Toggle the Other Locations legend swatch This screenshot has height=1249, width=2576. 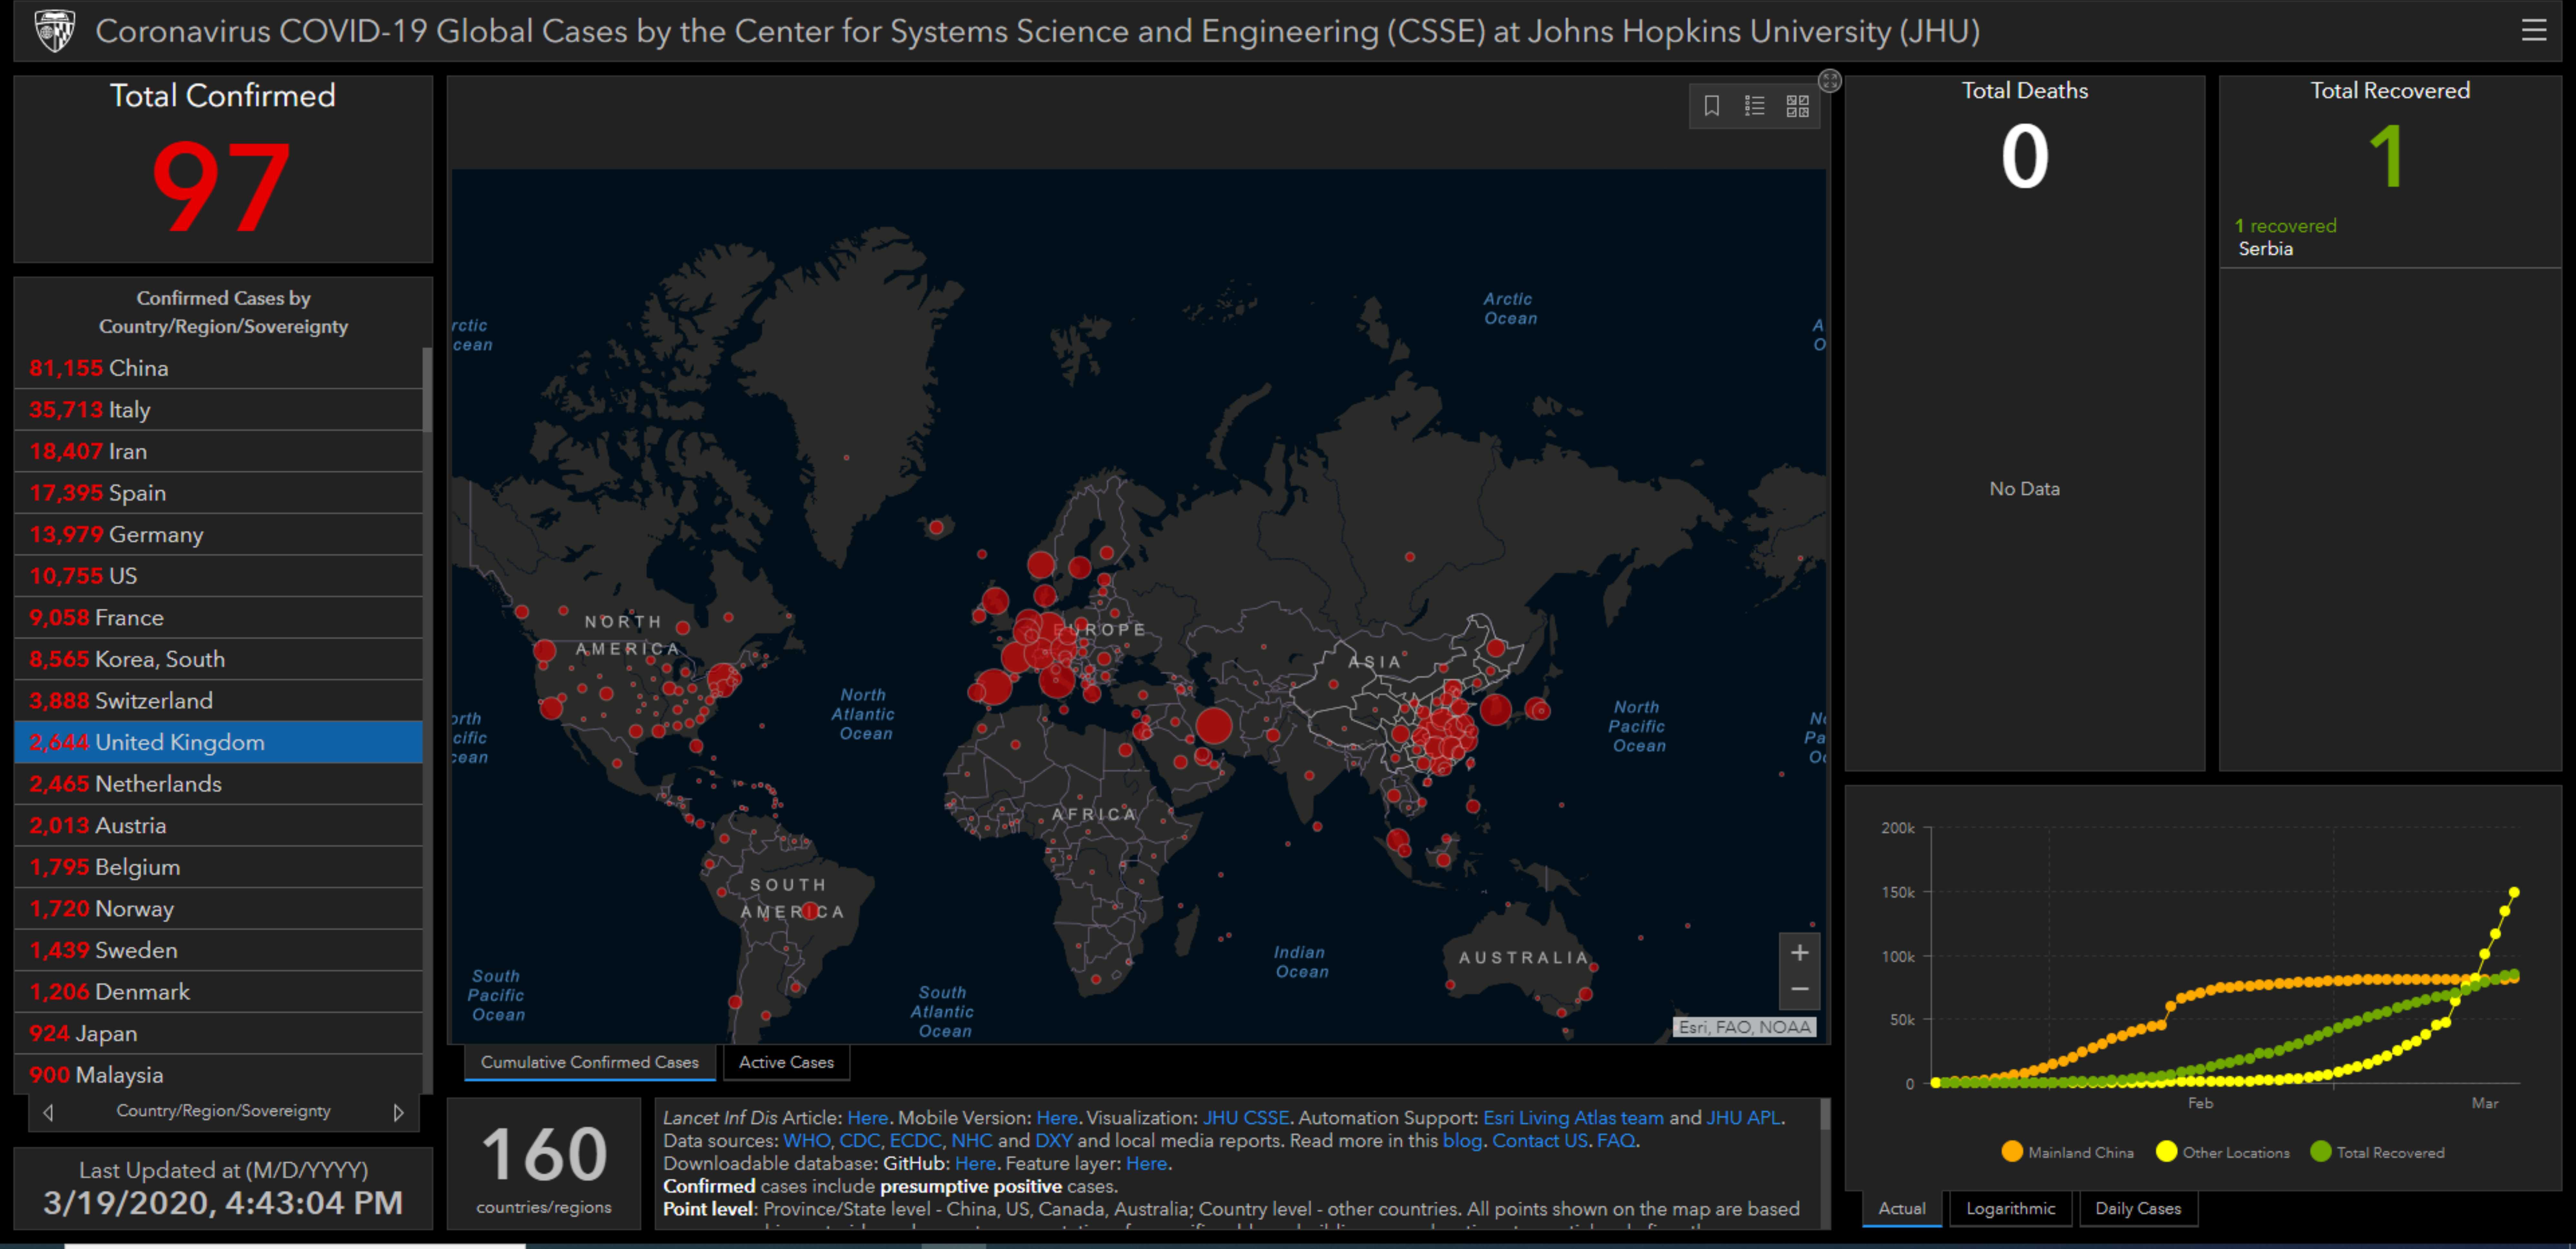coord(2166,1152)
